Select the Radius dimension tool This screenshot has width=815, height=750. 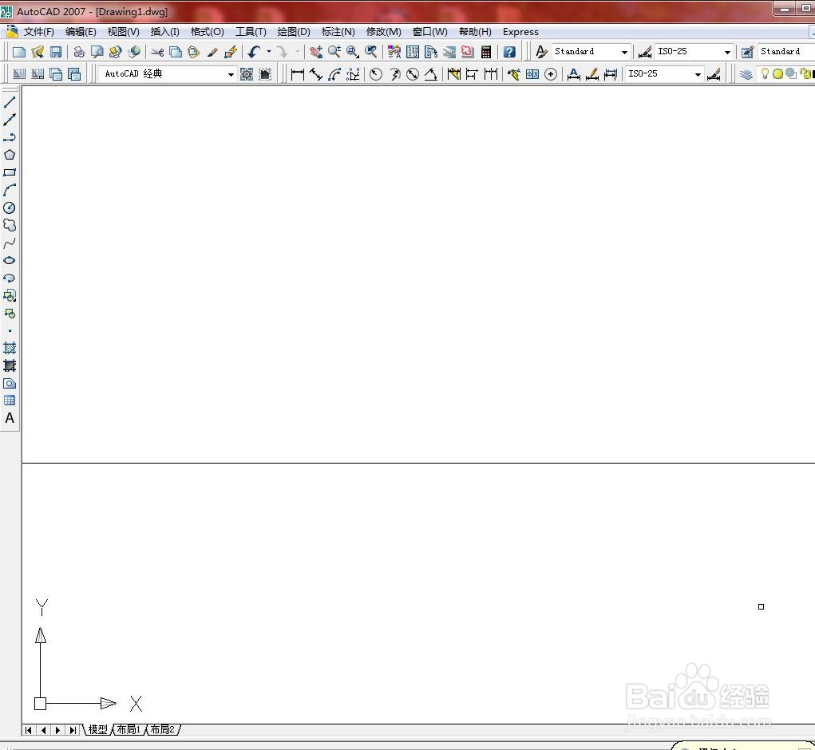376,74
